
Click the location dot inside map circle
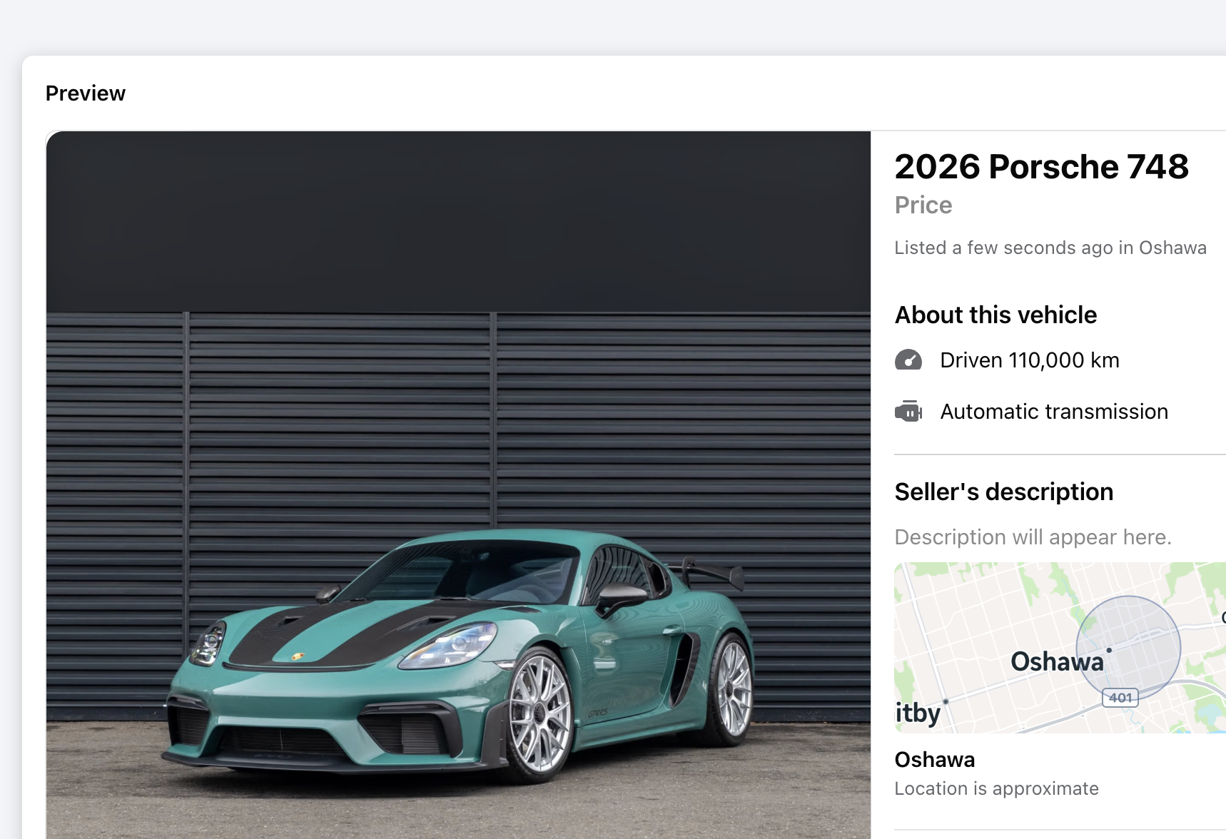click(1109, 650)
